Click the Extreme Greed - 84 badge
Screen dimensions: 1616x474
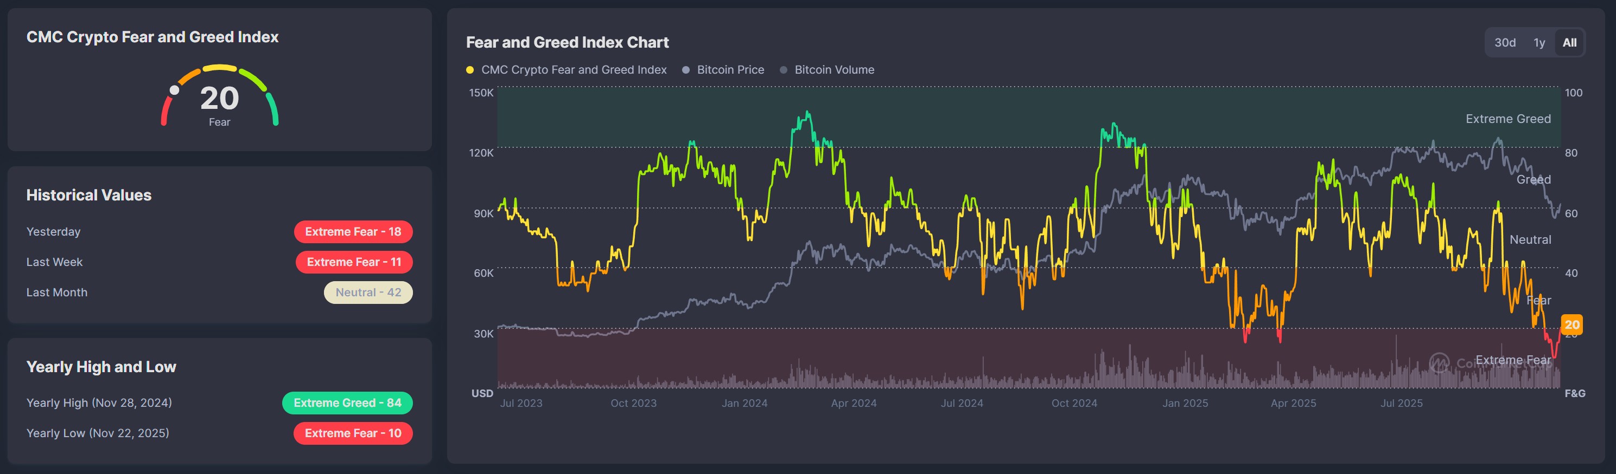347,402
